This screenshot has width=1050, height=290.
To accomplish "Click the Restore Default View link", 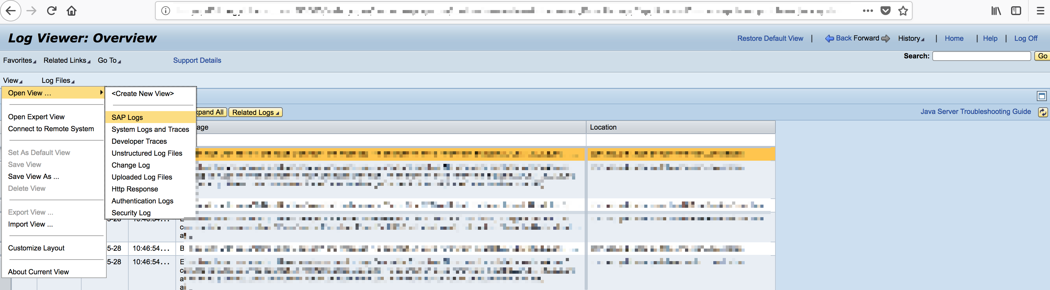I will point(770,38).
